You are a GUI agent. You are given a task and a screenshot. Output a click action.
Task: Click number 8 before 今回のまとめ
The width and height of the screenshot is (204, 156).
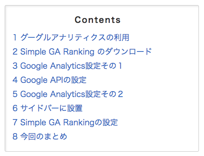coord(15,136)
